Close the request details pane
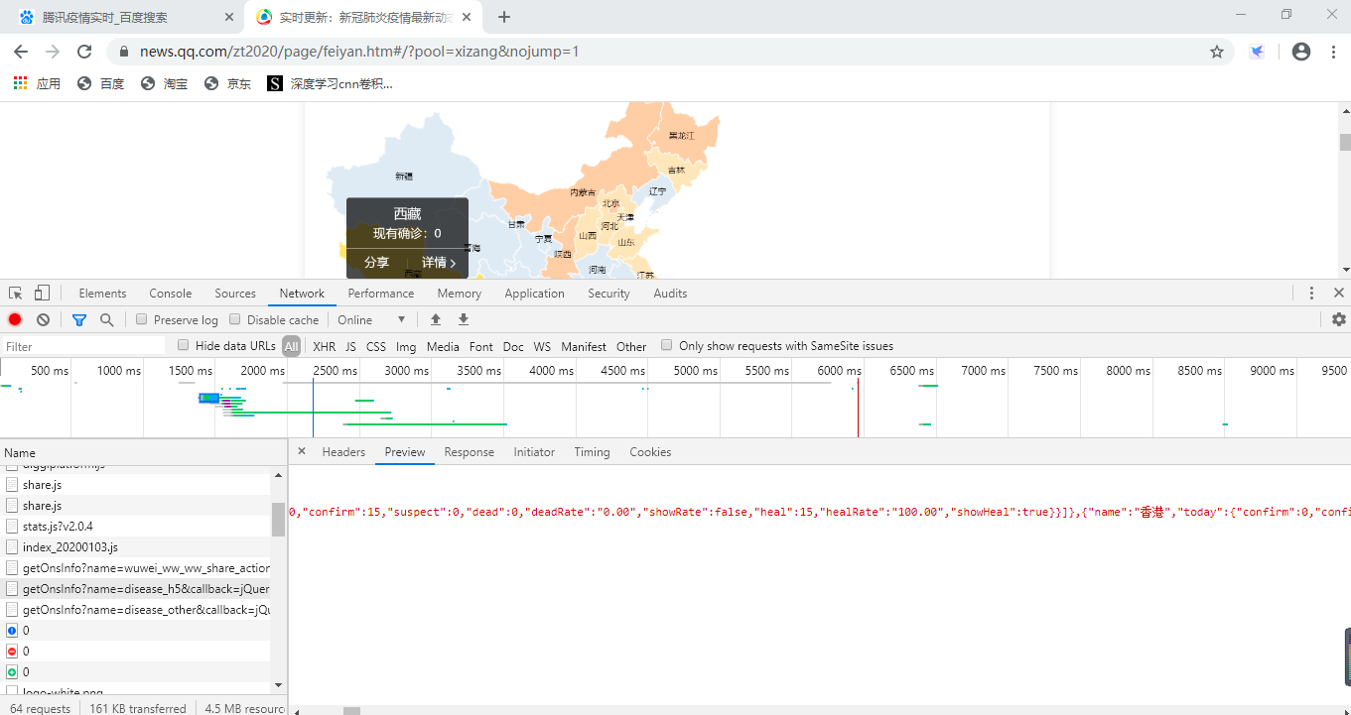1351x715 pixels. (x=302, y=451)
